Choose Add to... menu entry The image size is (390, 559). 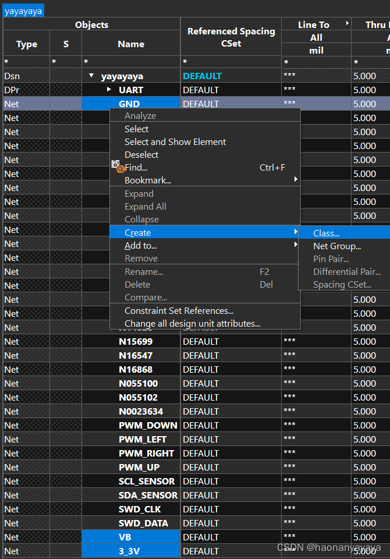[x=205, y=246]
